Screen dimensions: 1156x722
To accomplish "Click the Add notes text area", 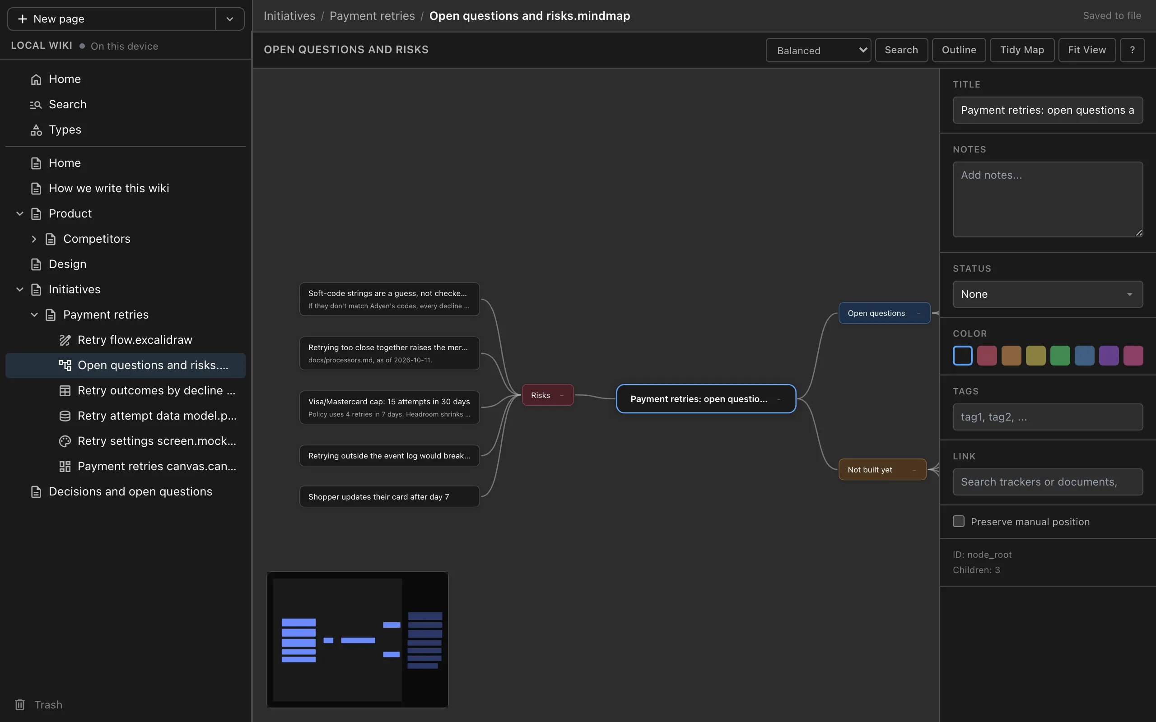I will point(1048,199).
